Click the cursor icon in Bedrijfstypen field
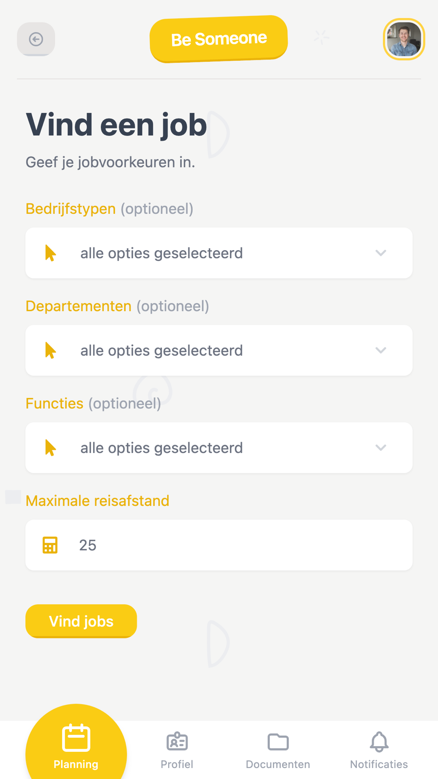438x779 pixels. click(50, 253)
